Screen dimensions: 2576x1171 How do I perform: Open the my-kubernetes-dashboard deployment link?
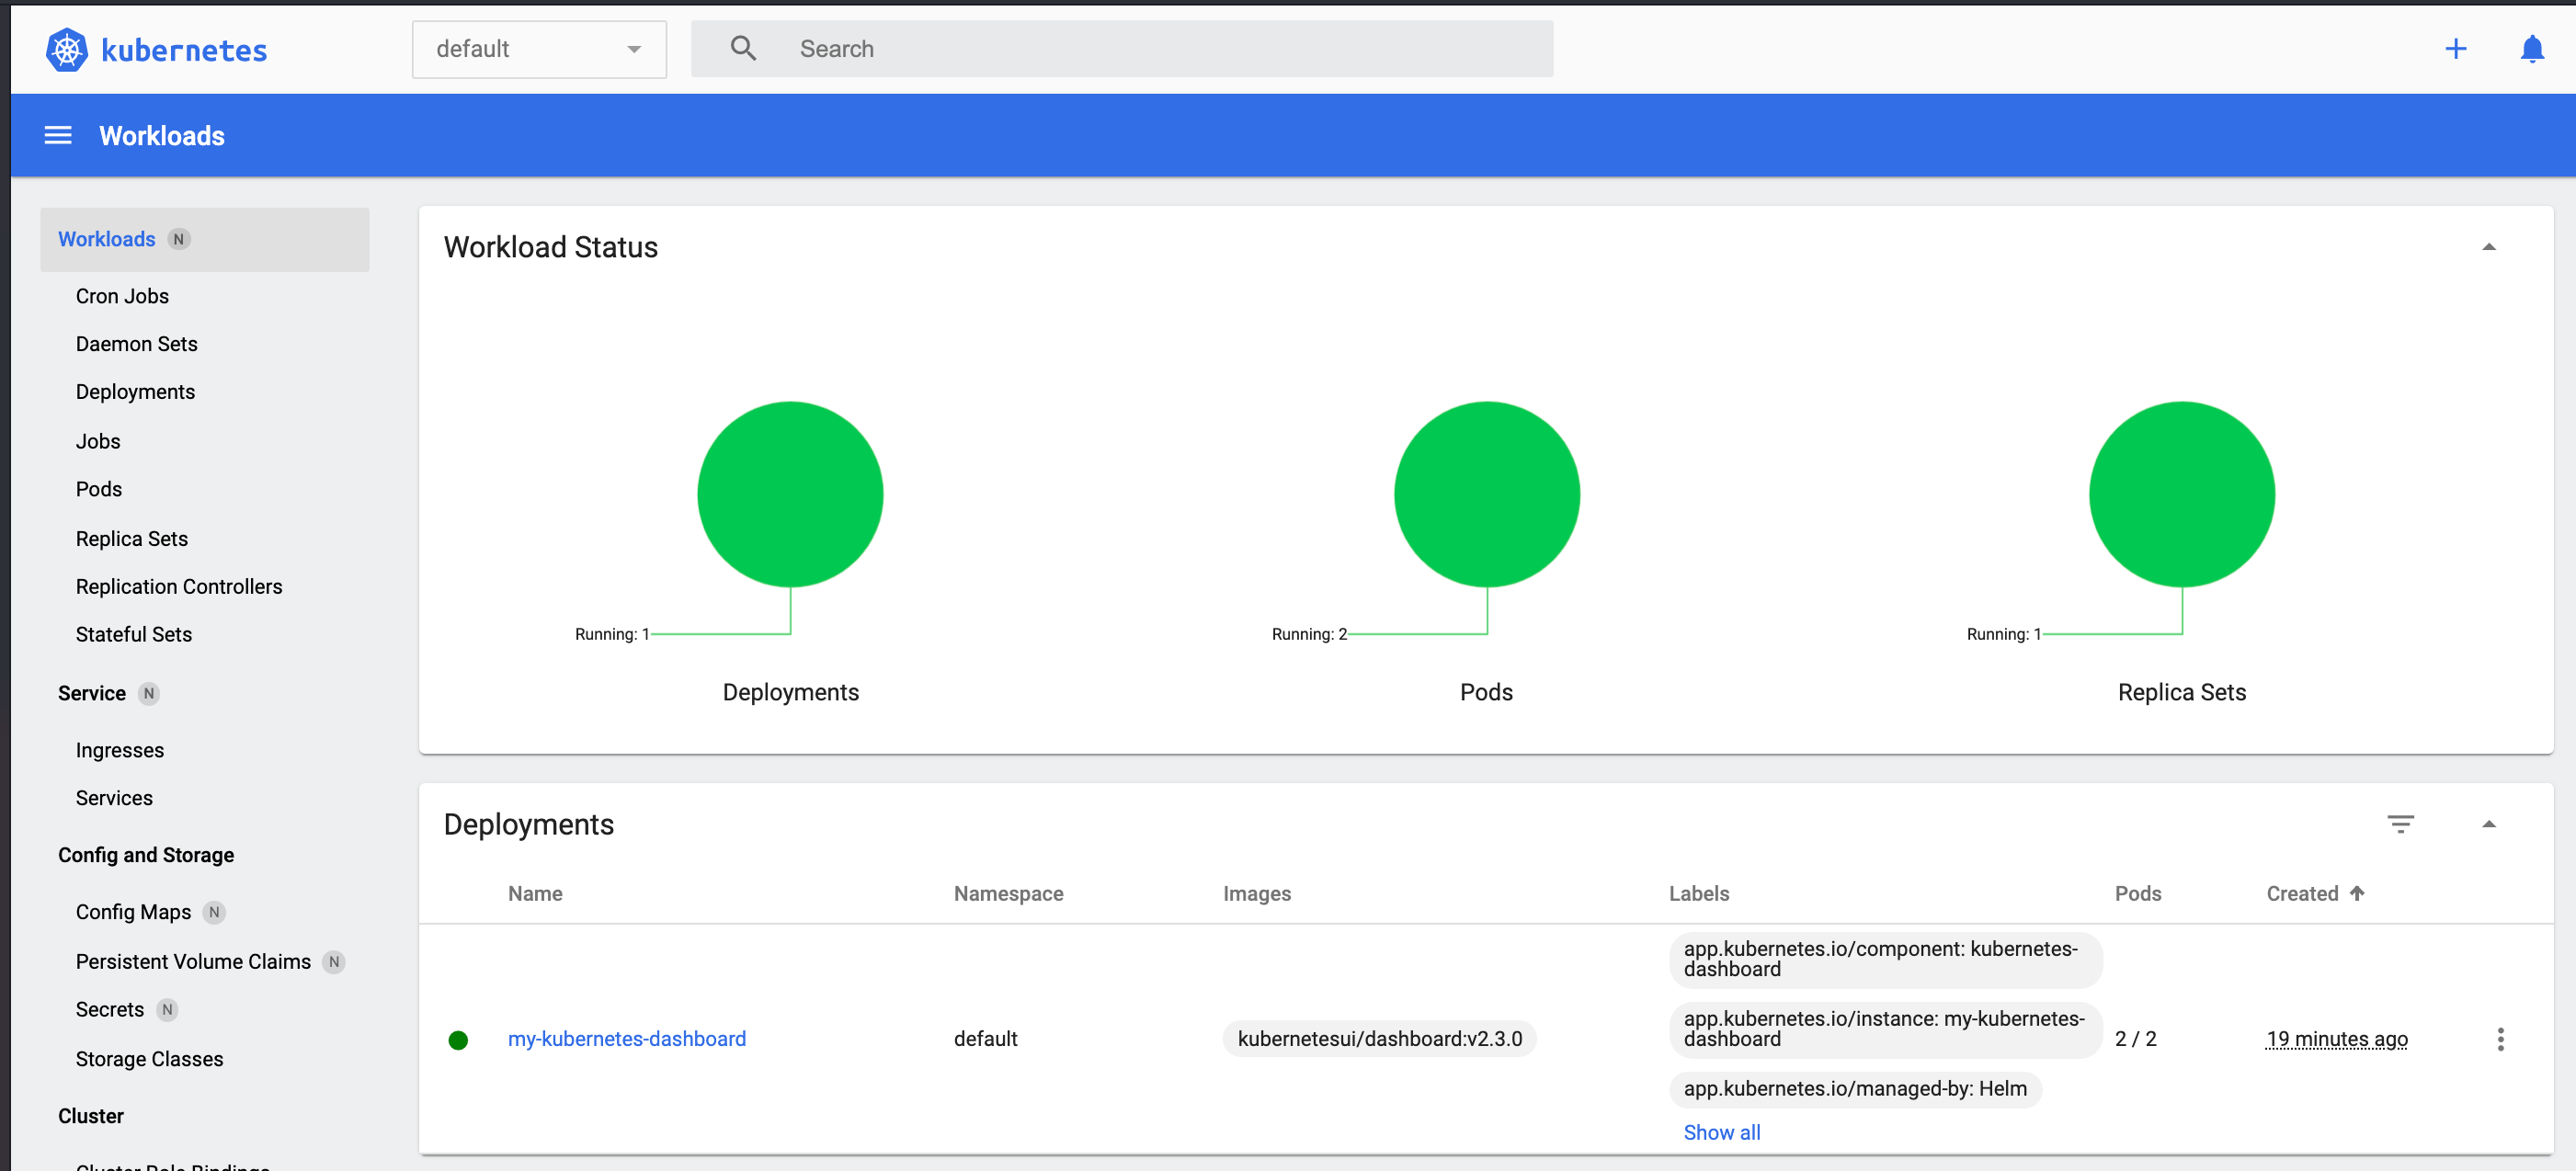tap(626, 1038)
